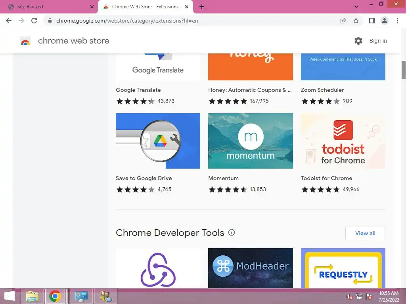
Task: View all Chrome Developer Tools extensions
Action: [365, 233]
